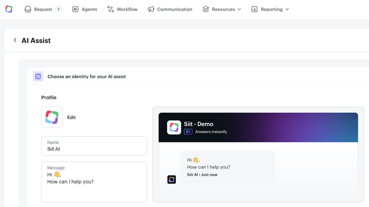Click the Communication megaphone icon
Image resolution: width=369 pixels, height=207 pixels.
[x=151, y=9]
